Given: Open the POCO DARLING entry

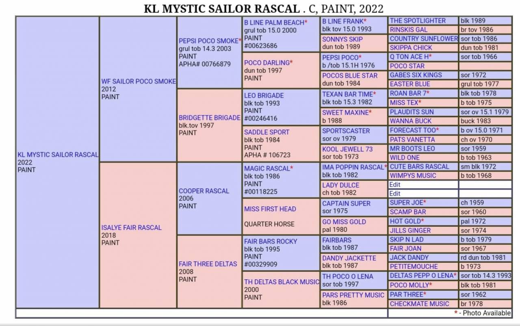Looking at the screenshot, I should [x=266, y=63].
